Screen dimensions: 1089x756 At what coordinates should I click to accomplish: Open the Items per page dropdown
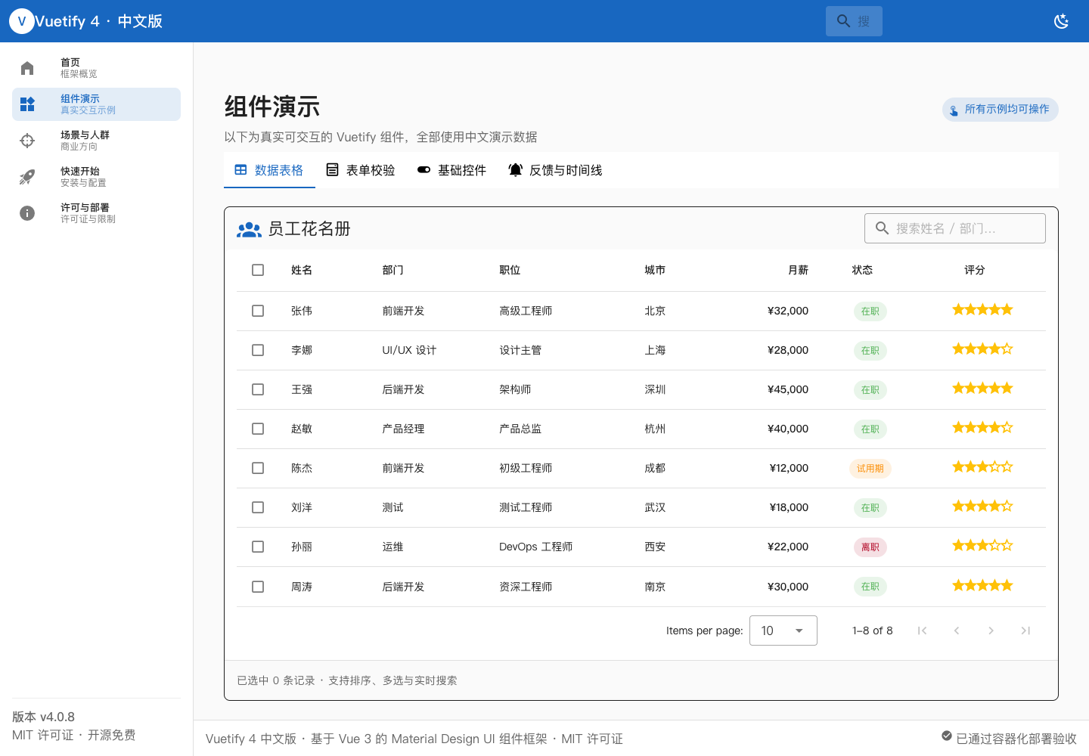click(x=783, y=631)
